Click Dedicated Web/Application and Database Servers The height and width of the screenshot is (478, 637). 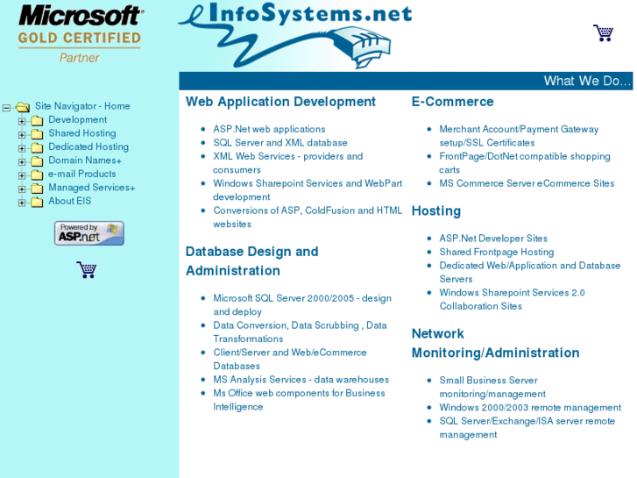[530, 272]
